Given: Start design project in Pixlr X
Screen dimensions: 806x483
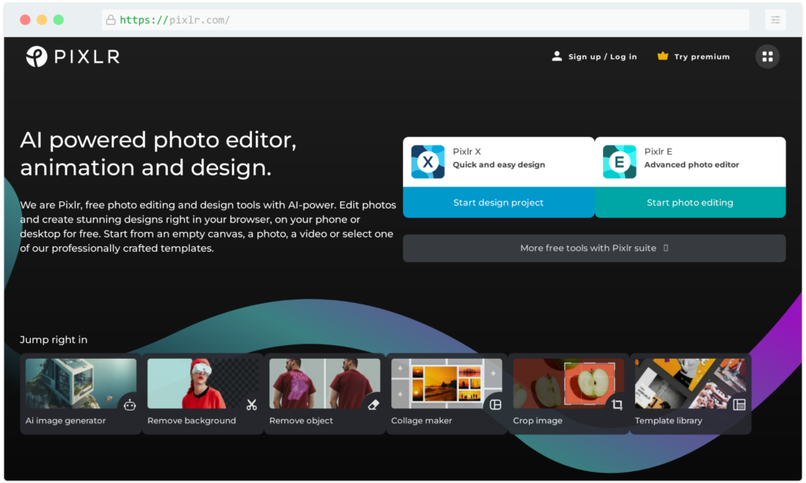Looking at the screenshot, I should coord(498,202).
